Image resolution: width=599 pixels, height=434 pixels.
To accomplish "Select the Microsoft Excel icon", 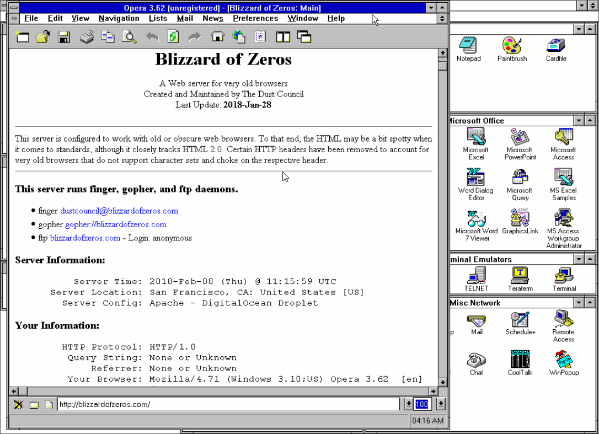I will click(x=476, y=143).
